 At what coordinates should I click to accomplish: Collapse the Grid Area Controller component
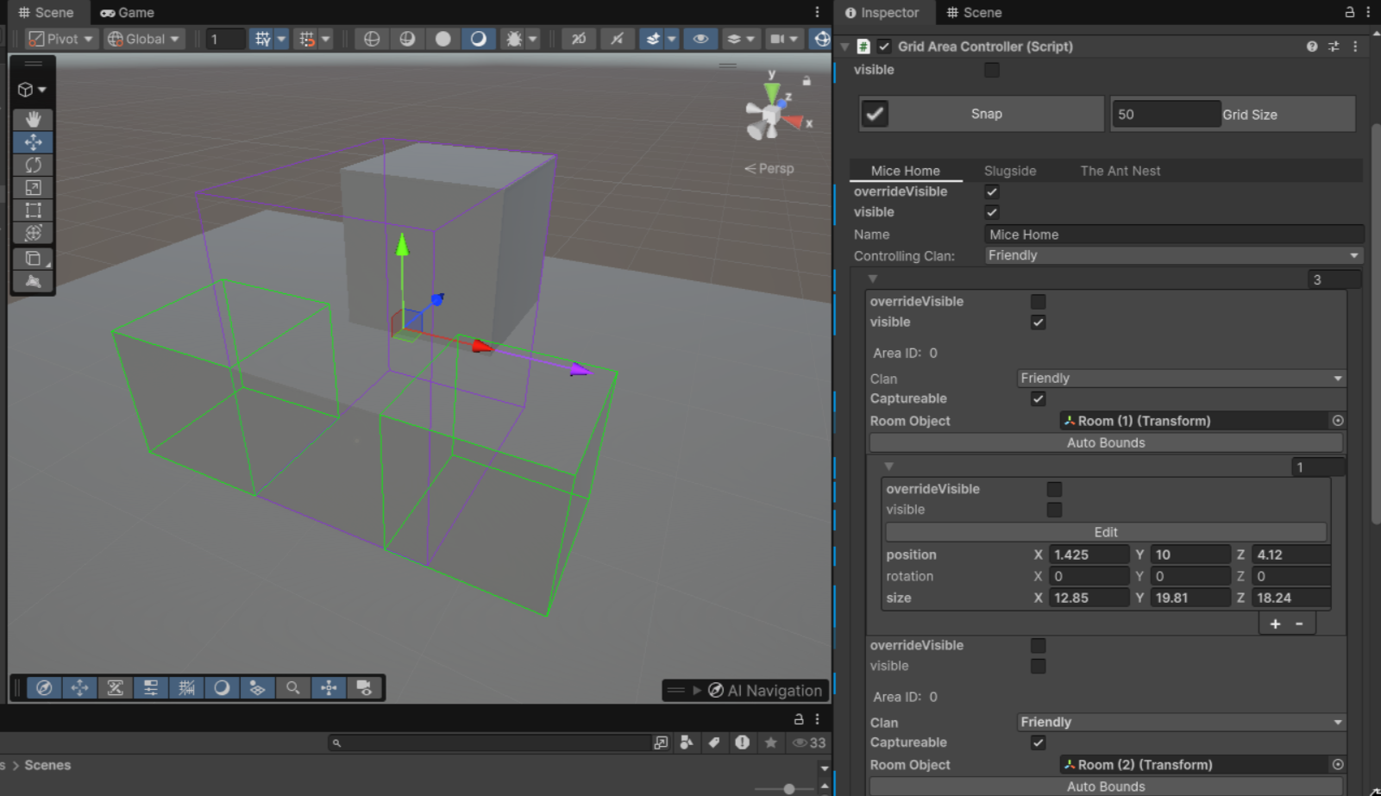click(x=845, y=47)
